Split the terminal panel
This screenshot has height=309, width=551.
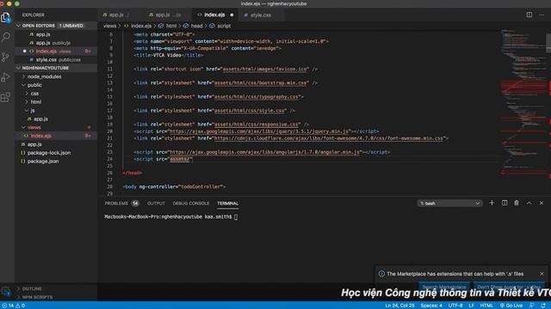point(505,203)
